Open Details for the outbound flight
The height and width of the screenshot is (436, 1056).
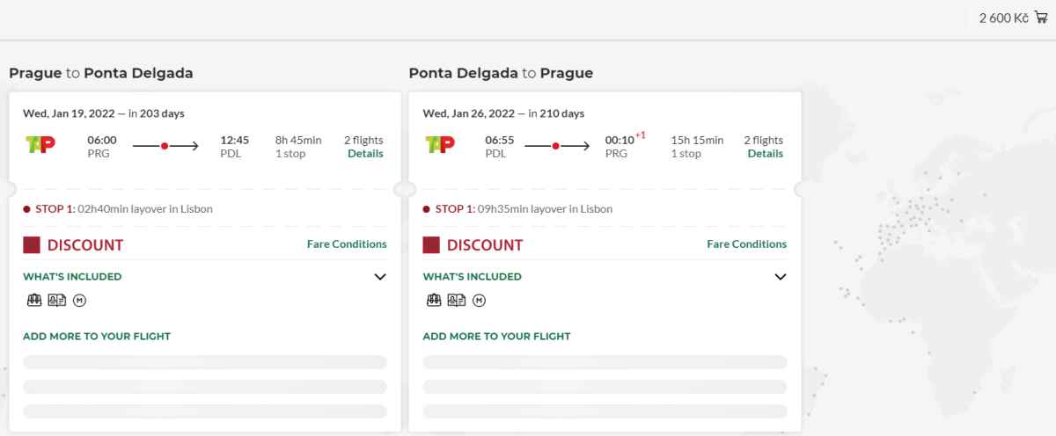[365, 154]
